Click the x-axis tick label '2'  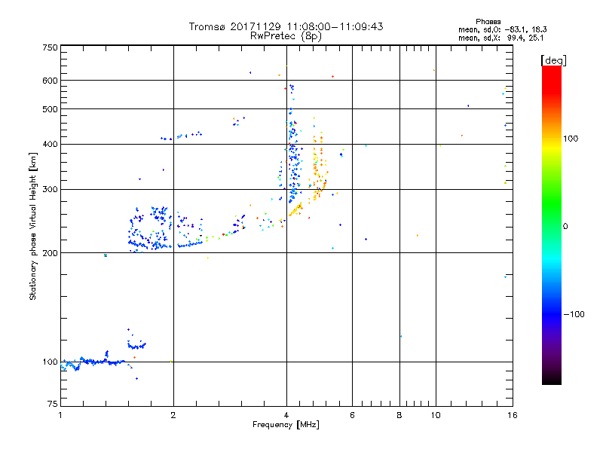coord(173,415)
